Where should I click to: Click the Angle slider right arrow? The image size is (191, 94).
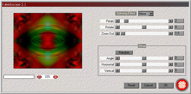pyautogui.click(x=171, y=58)
